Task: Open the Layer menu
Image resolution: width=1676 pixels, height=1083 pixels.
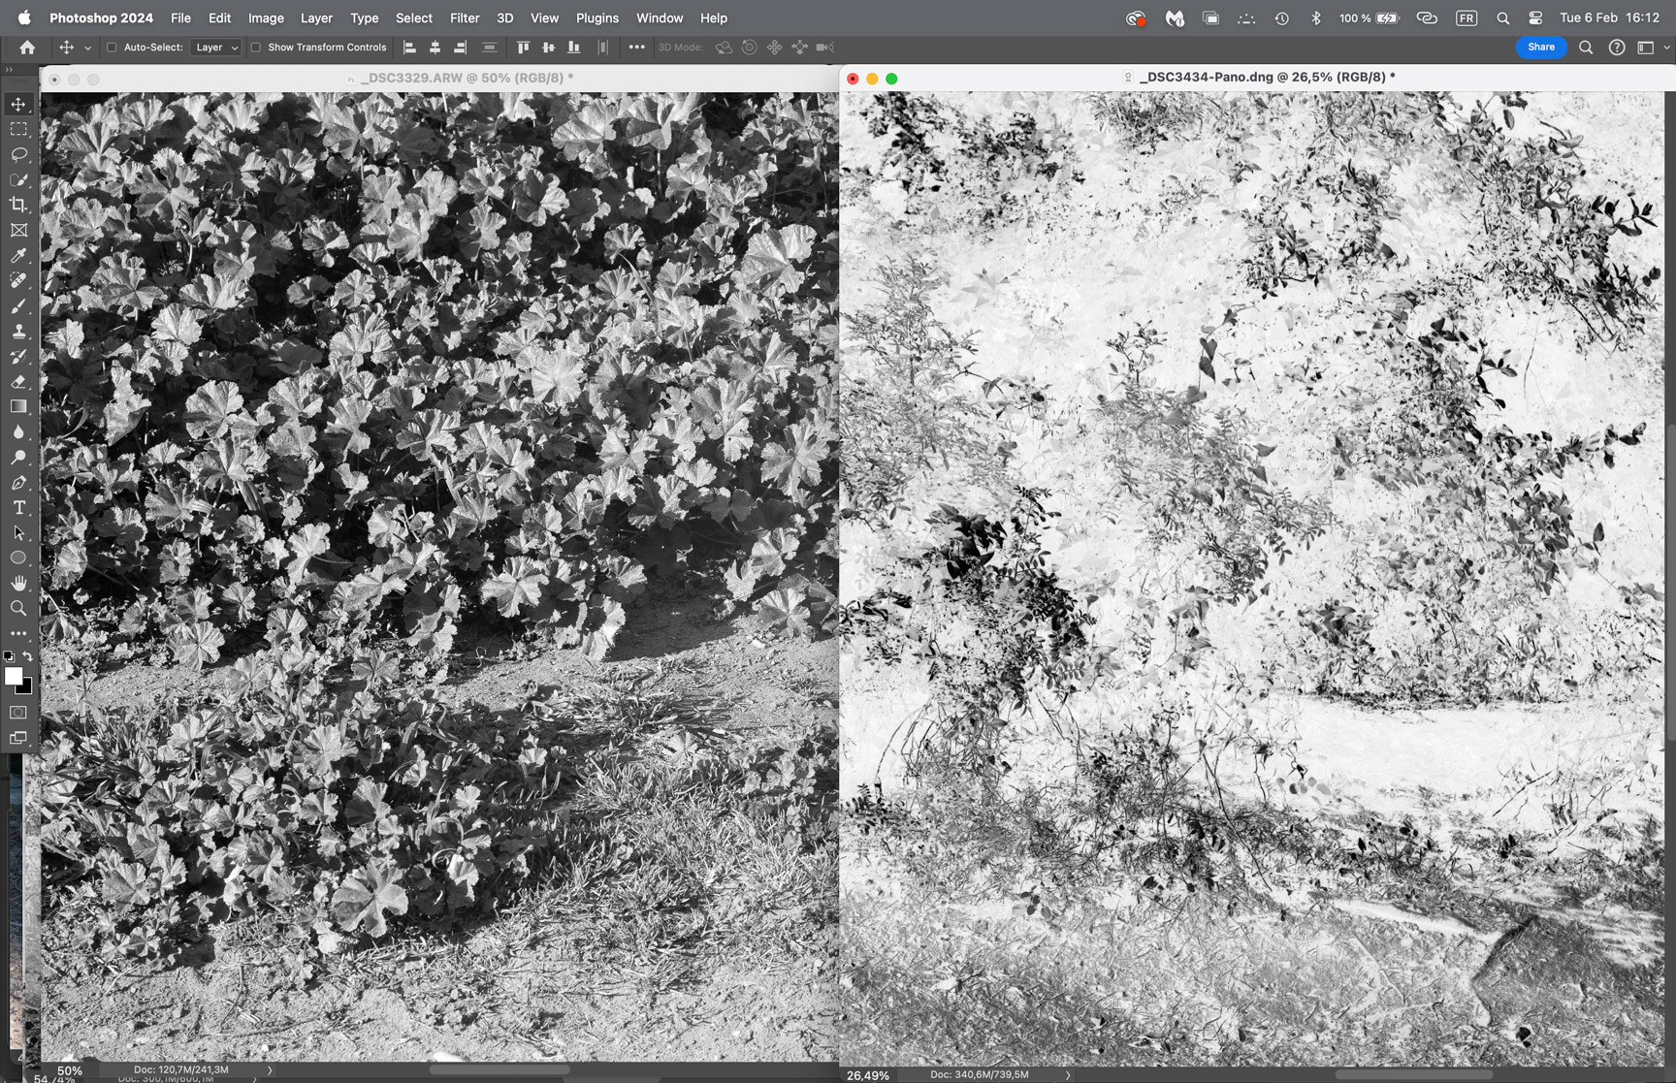Action: [x=316, y=17]
